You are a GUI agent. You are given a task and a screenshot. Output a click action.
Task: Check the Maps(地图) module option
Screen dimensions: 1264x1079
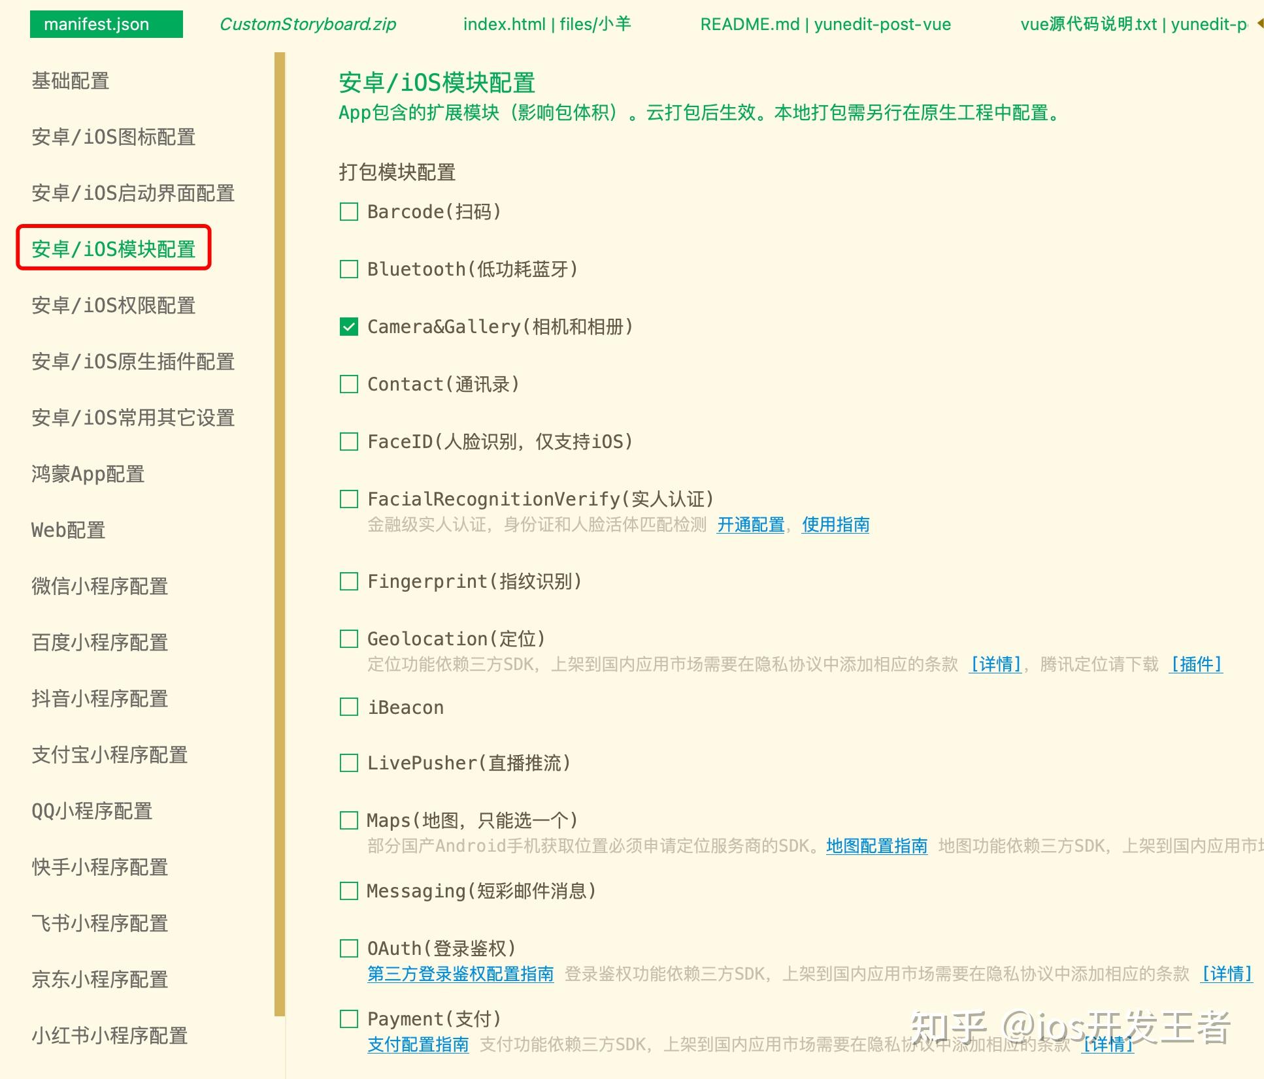click(348, 820)
